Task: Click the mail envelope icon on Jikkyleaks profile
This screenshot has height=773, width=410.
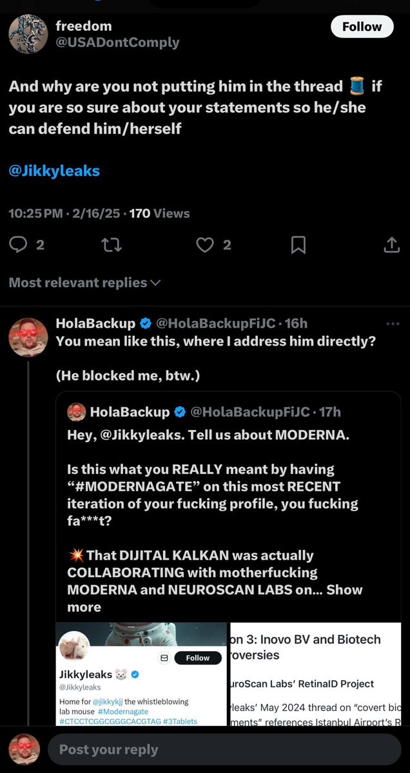Action: tap(164, 658)
